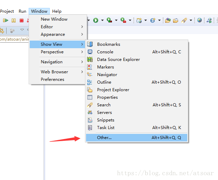Open the Help menu
This screenshot has height=180, width=218.
(x=57, y=11)
